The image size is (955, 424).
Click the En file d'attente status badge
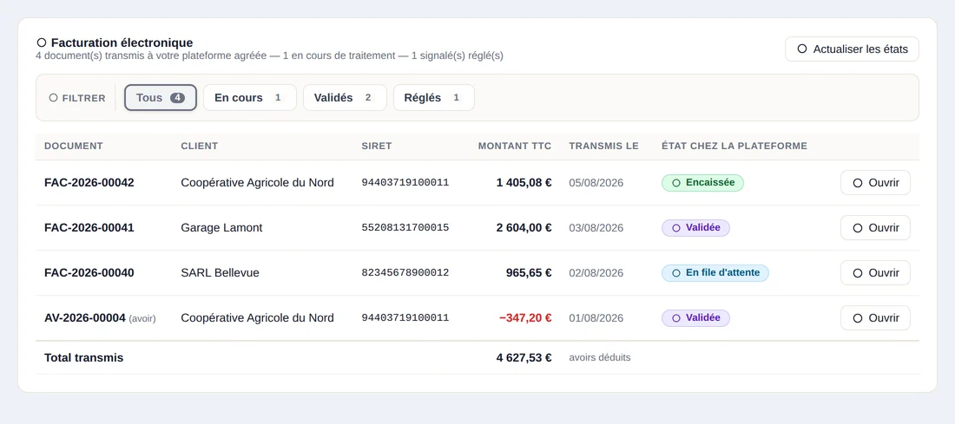click(x=715, y=272)
